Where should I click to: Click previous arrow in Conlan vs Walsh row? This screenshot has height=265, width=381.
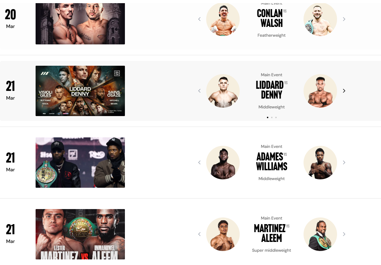pos(200,19)
